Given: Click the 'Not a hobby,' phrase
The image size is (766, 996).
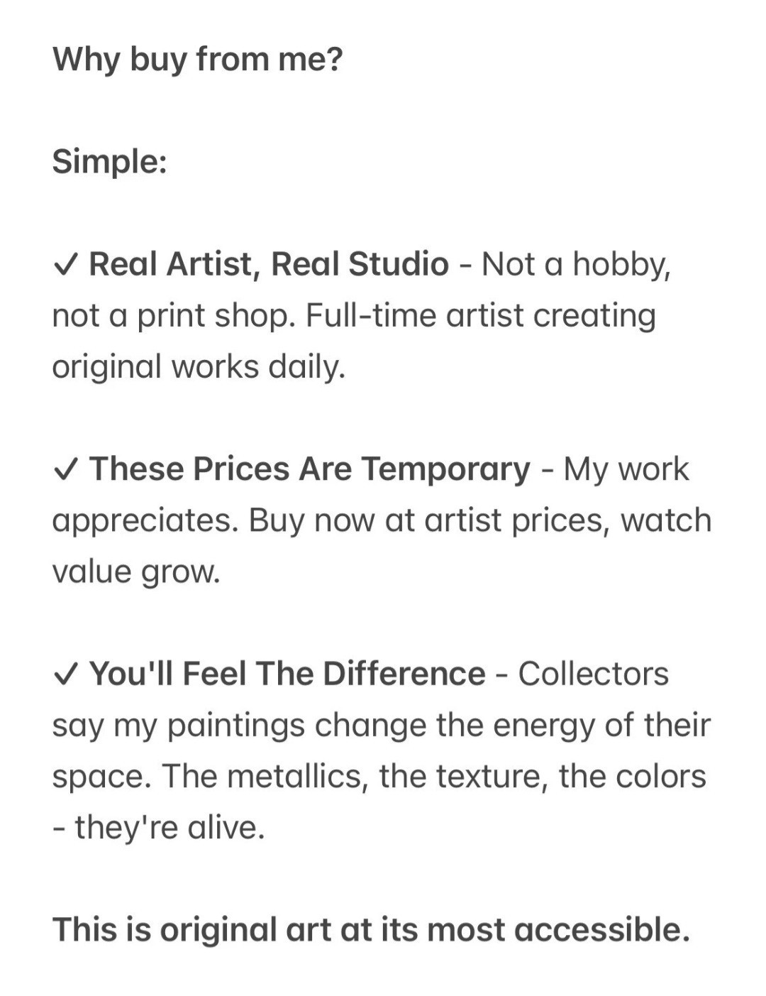Looking at the screenshot, I should (577, 265).
